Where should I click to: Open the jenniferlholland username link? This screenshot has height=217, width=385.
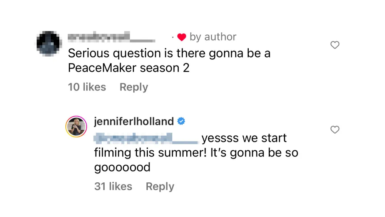click(x=134, y=121)
